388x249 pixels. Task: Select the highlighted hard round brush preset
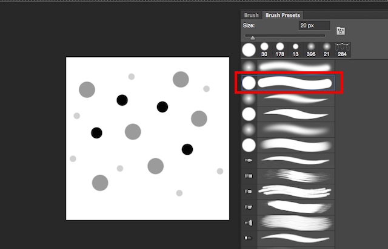click(x=289, y=83)
